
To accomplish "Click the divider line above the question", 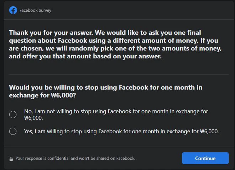I will 117,74.
